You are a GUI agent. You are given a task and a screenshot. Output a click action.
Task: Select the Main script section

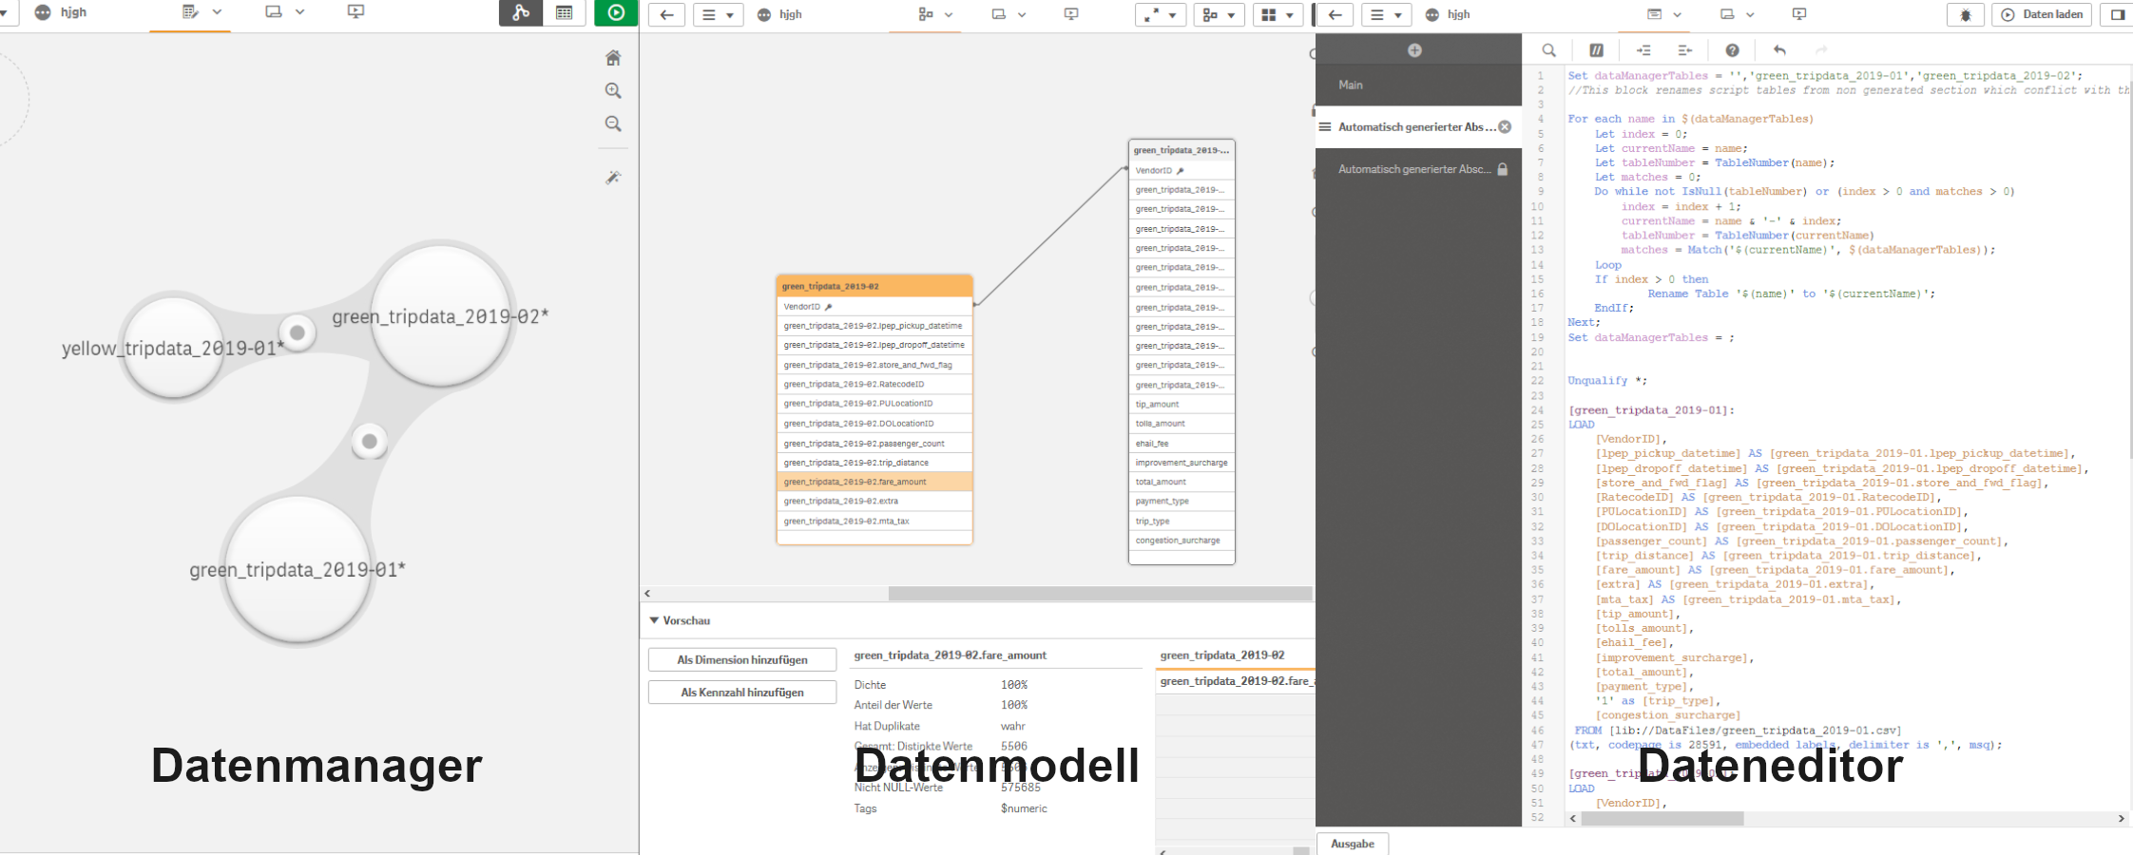pos(1351,85)
